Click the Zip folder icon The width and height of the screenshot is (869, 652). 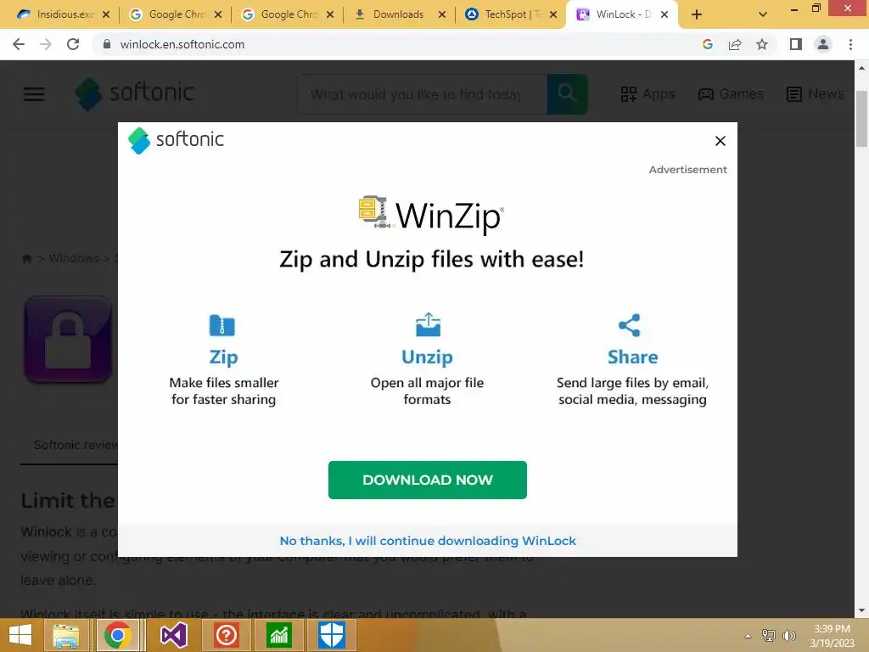222,325
